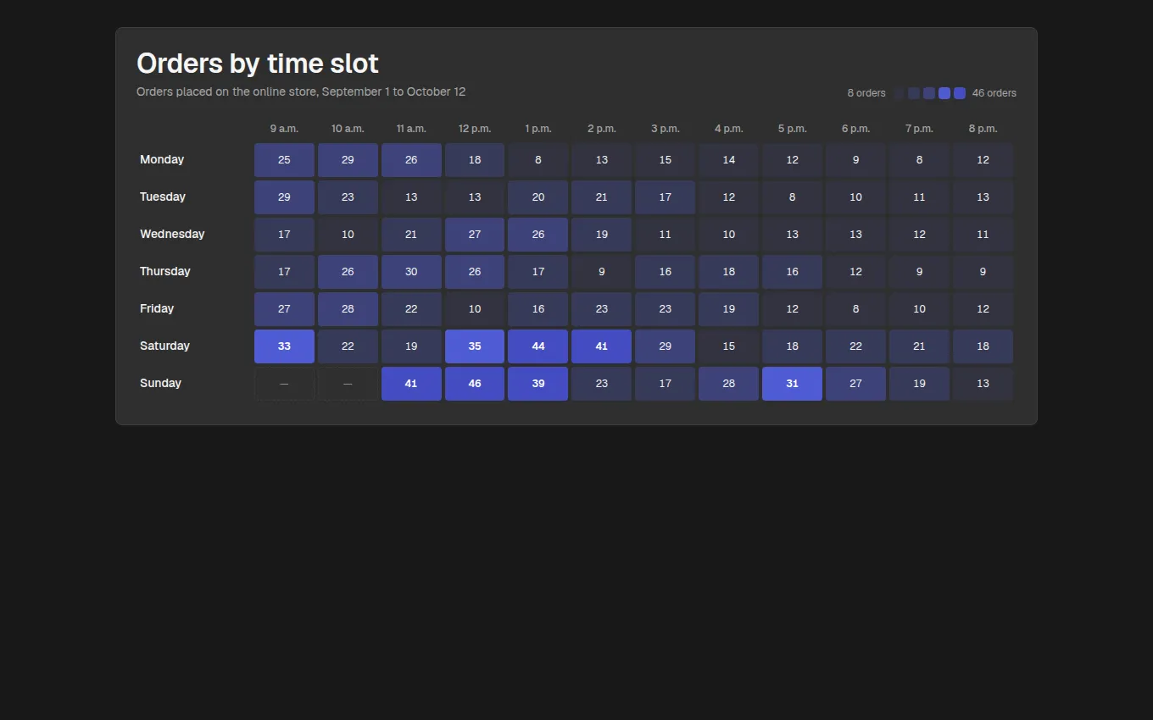The width and height of the screenshot is (1153, 720).
Task: Click Wednesday 10 a.m. cell with 10
Action: pyautogui.click(x=348, y=235)
